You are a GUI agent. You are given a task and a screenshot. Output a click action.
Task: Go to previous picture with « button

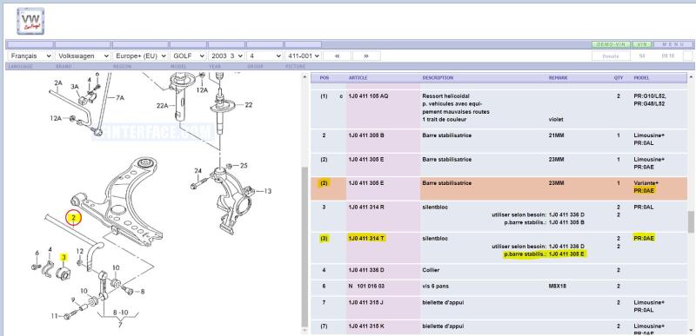click(x=337, y=56)
